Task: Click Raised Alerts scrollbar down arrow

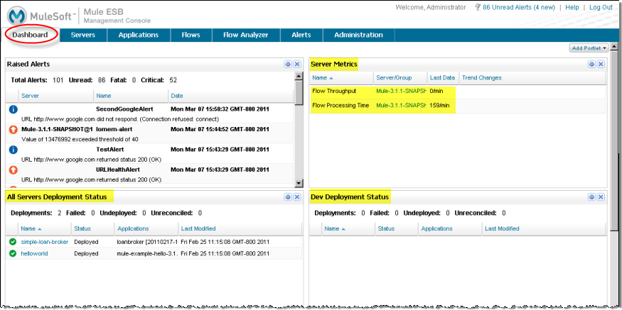Action: (299, 183)
